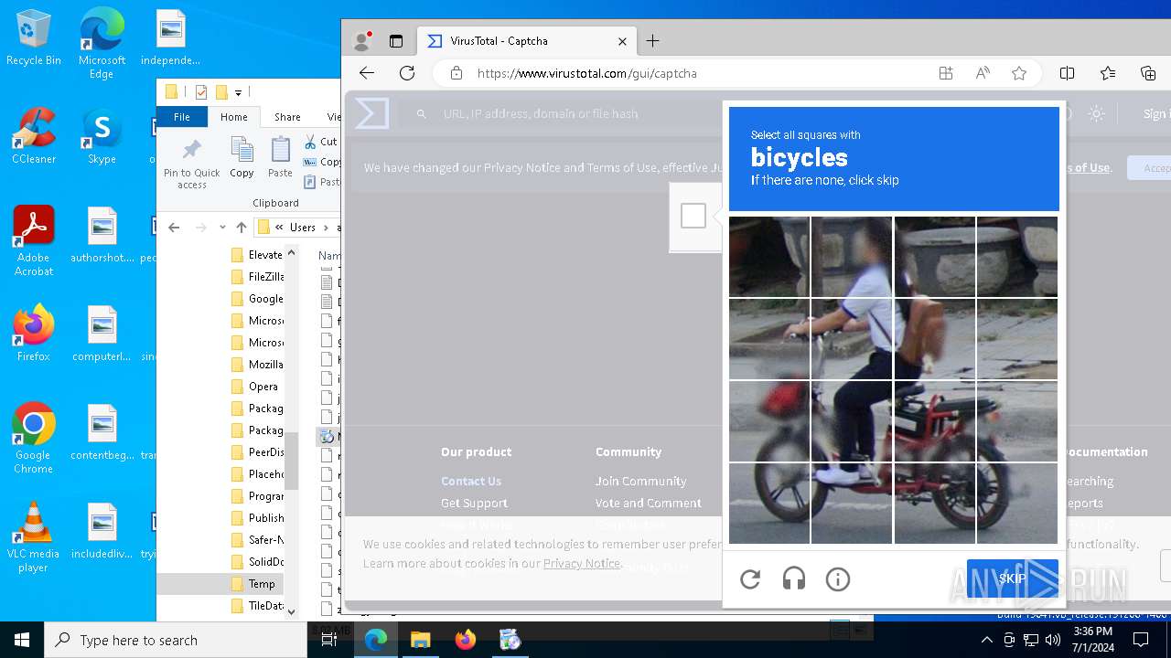Screen dimensions: 1171x658
Task: Check the reCAPTCHA checkbox
Action: coord(693,217)
